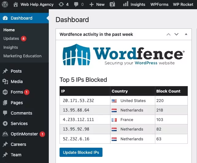Click the OptinMonster monster icon
Screen dimensions: 197x163
(5, 134)
